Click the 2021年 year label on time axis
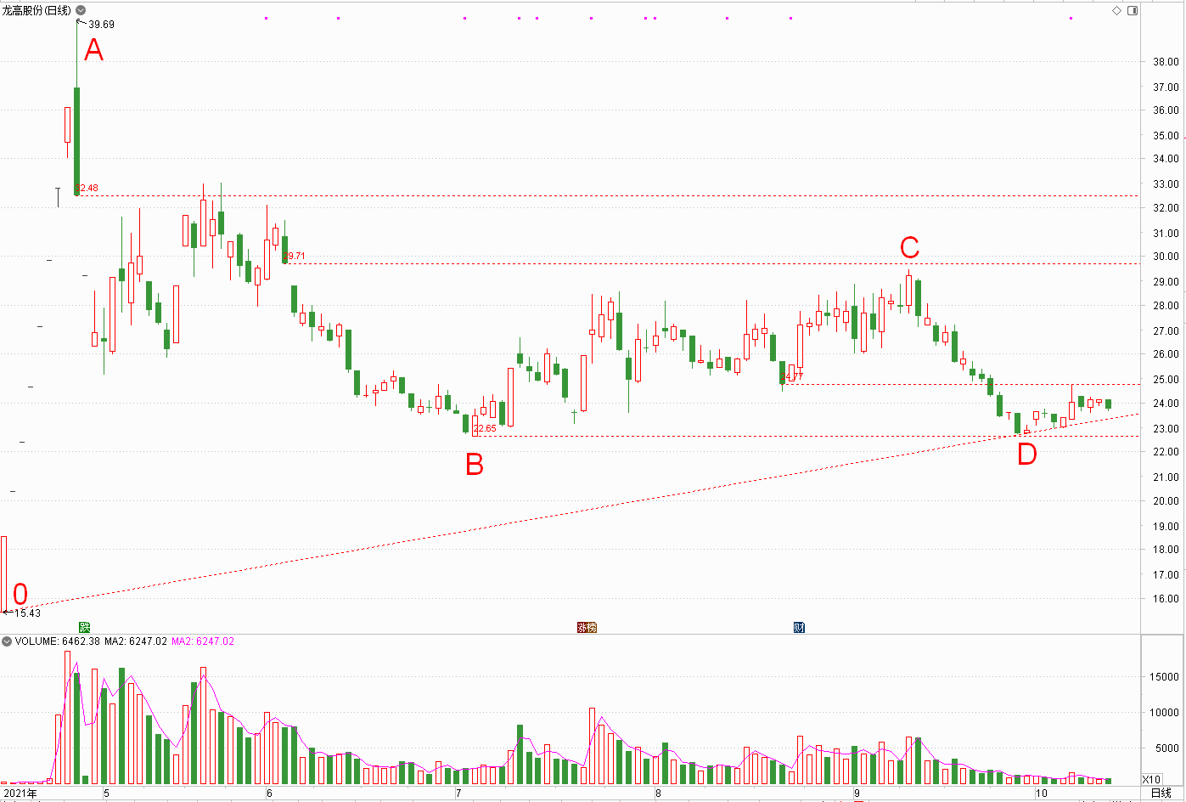Screen dimensions: 1186x802 (x=20, y=794)
